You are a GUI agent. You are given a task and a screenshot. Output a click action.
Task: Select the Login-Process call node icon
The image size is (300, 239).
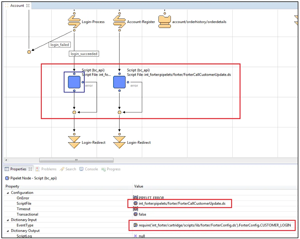point(74,22)
